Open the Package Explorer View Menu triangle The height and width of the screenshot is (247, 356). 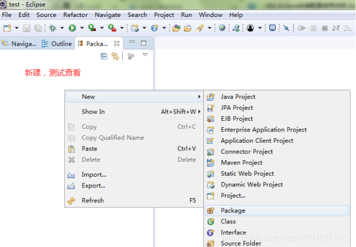pos(145,55)
